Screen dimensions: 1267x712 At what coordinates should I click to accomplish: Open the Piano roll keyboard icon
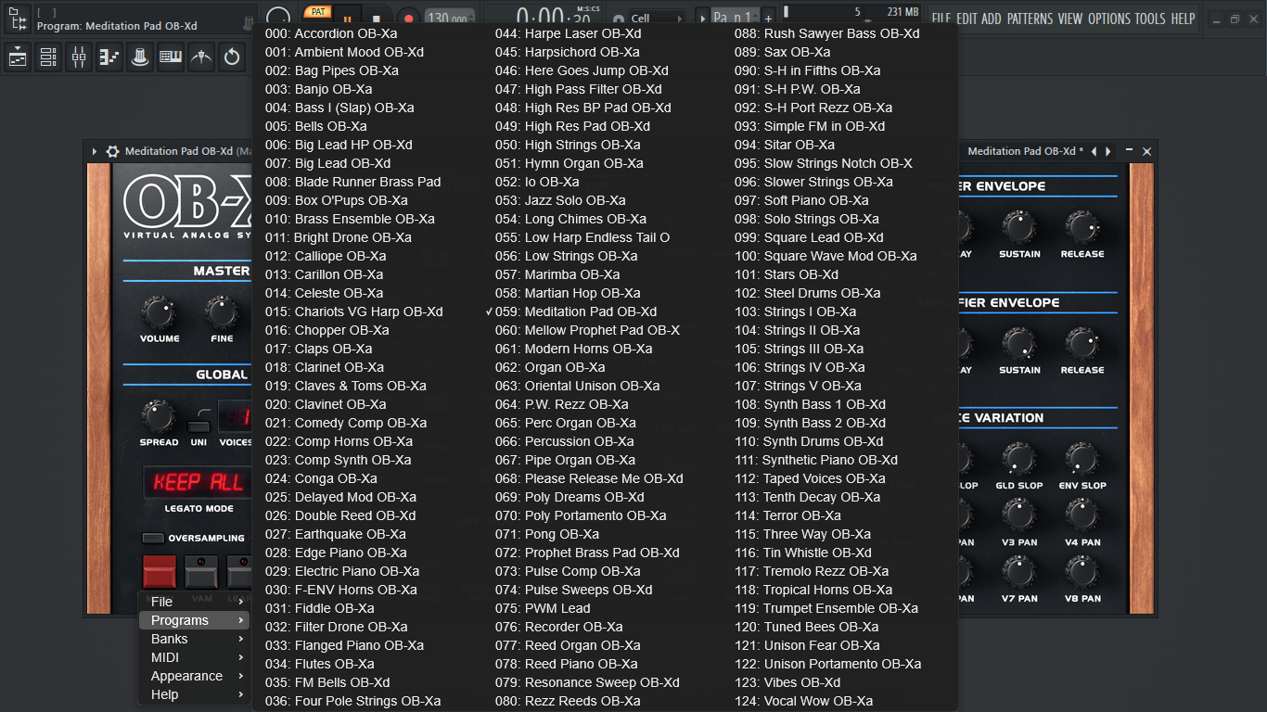coord(171,57)
